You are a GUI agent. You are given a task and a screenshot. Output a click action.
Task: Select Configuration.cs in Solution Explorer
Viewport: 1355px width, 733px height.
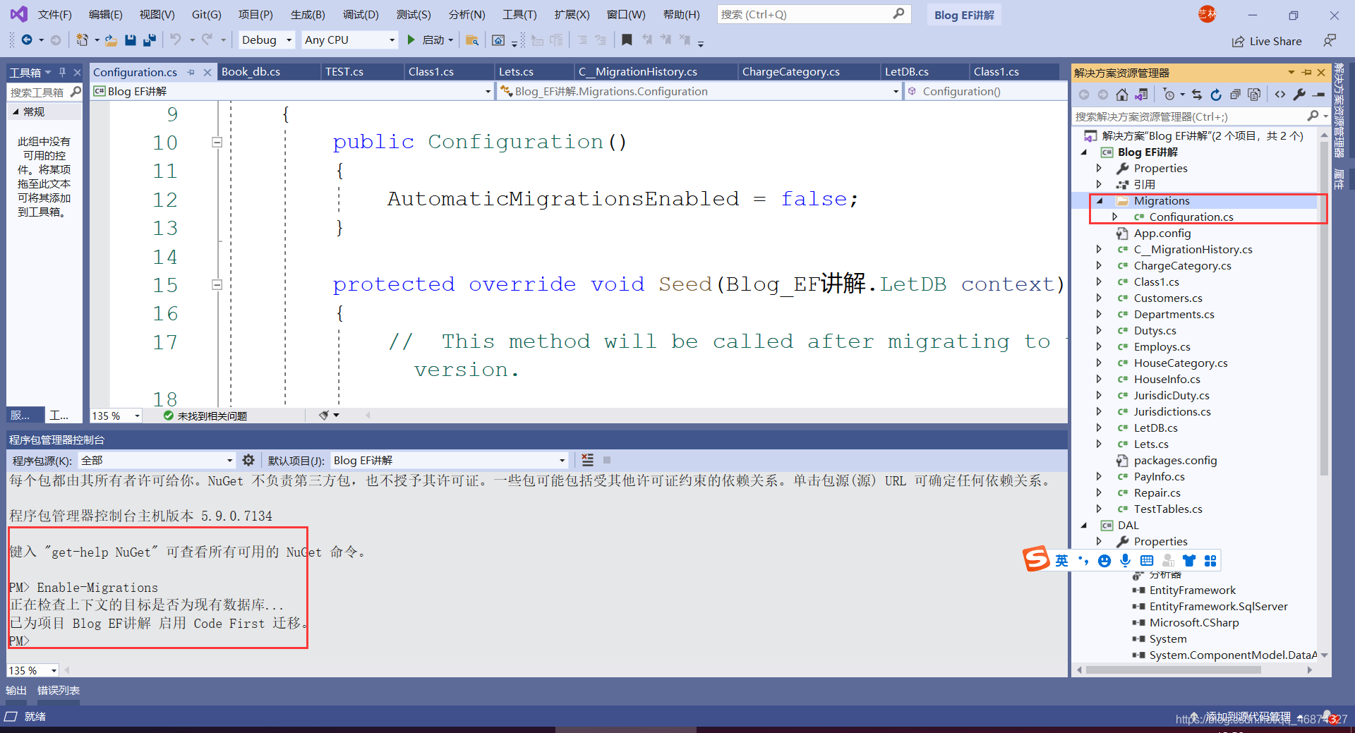pos(1191,217)
